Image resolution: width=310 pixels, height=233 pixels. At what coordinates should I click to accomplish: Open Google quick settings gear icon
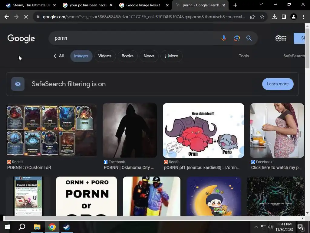coord(278,38)
